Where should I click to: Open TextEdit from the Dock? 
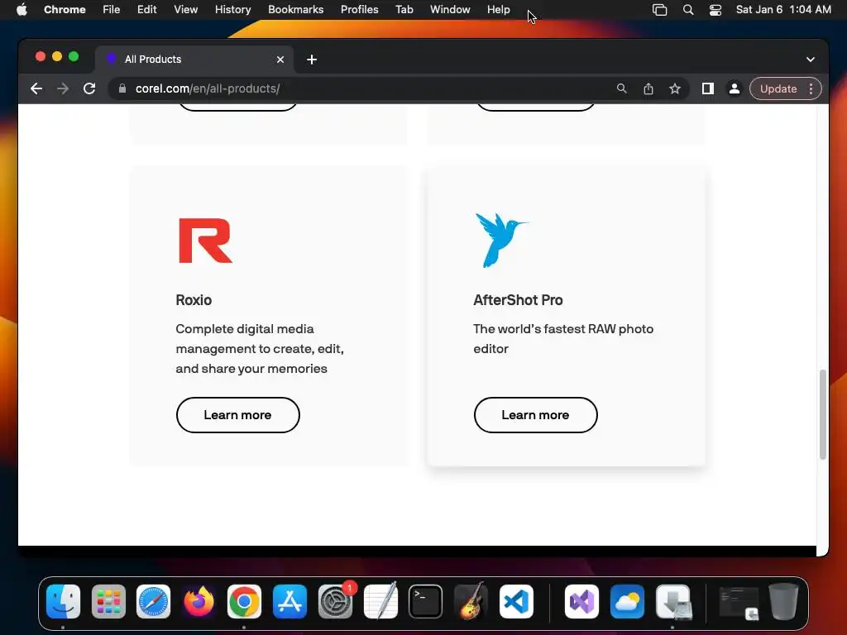click(x=380, y=602)
